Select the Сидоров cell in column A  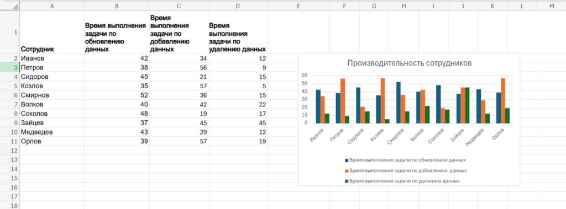52,77
